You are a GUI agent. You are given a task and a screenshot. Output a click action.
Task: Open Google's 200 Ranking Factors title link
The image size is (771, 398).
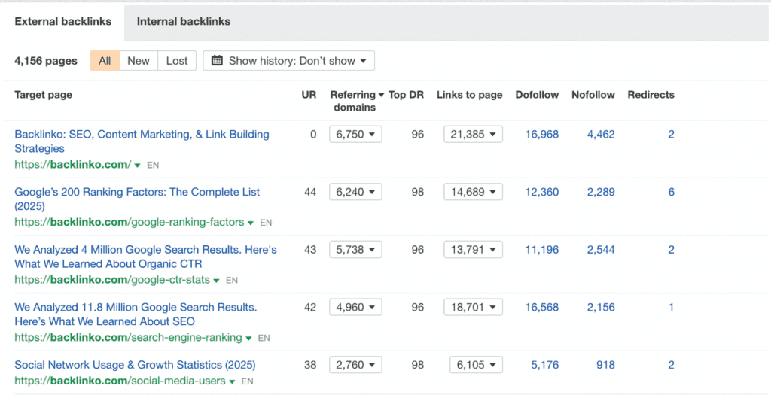(x=137, y=199)
